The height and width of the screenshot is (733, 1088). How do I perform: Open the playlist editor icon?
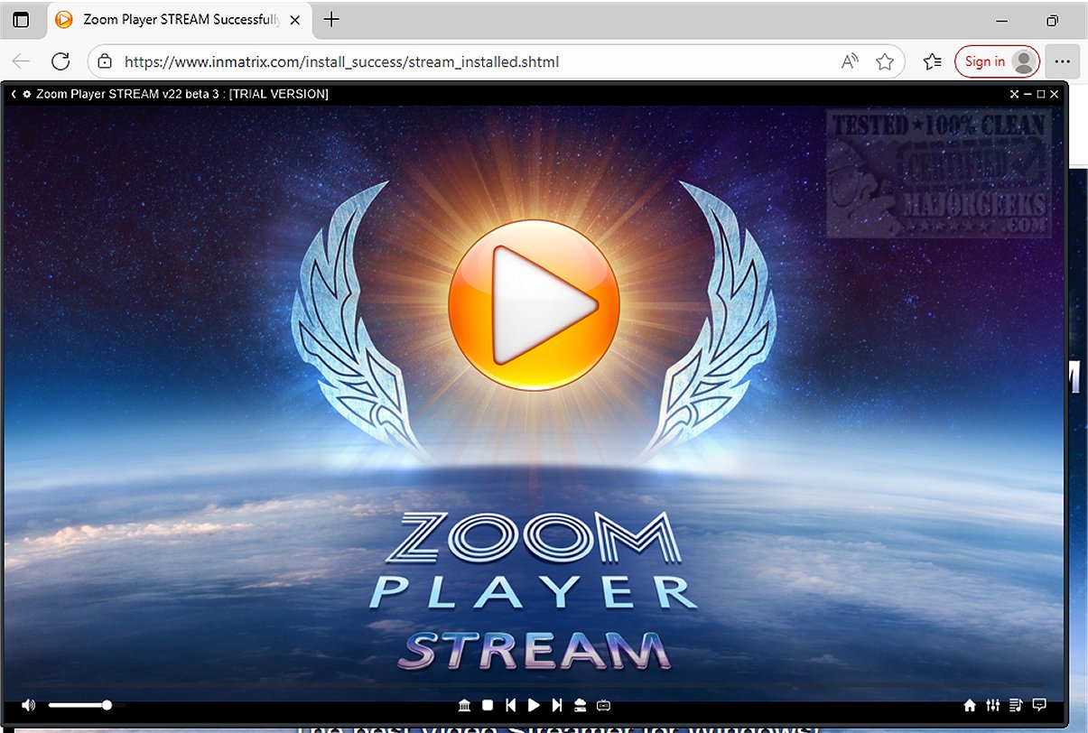(x=1016, y=705)
